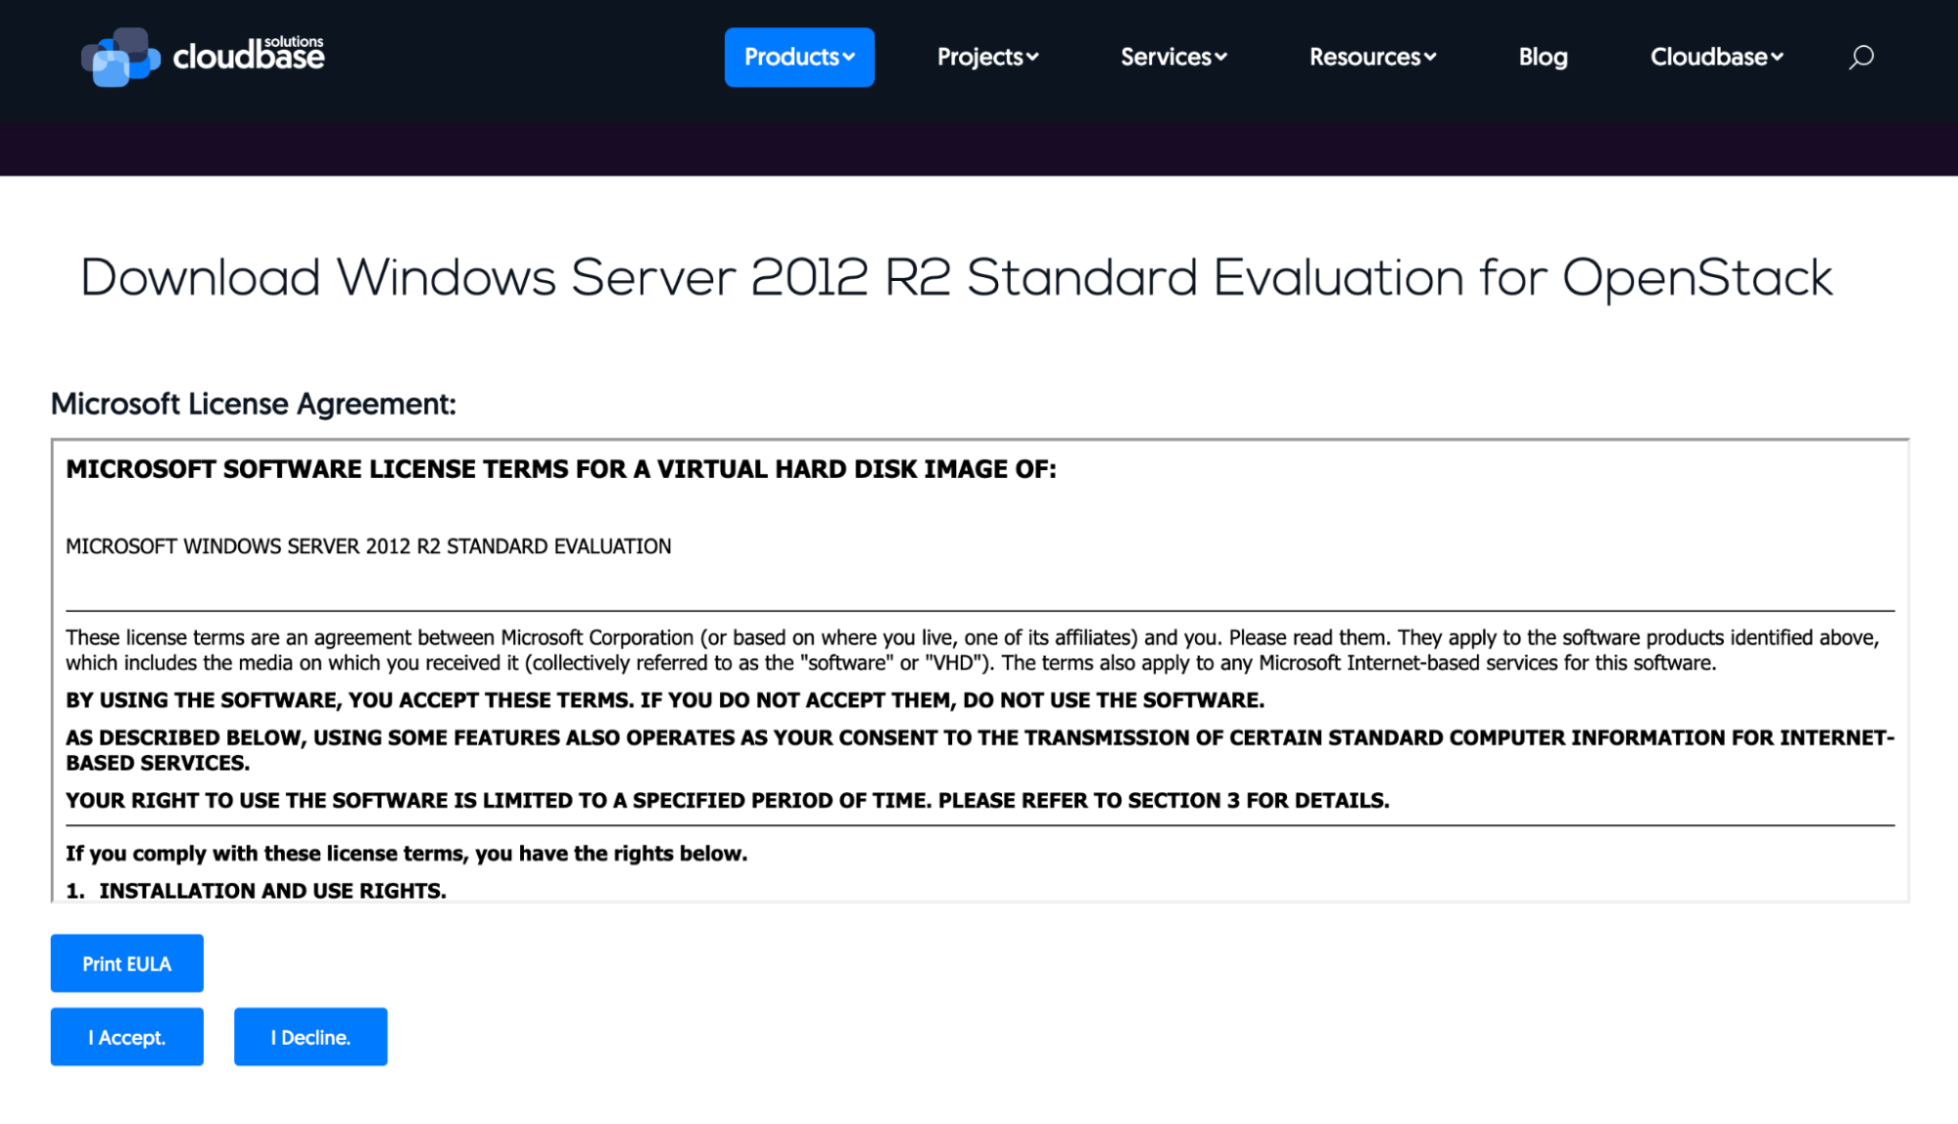Click the chevron beside Resources
The image size is (1958, 1124).
[1430, 58]
